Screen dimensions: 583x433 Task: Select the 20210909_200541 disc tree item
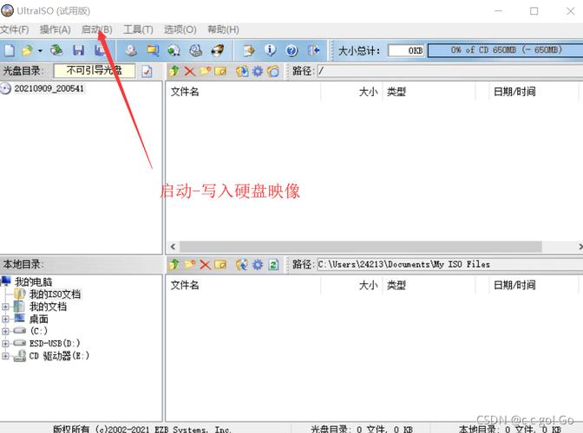click(x=49, y=88)
